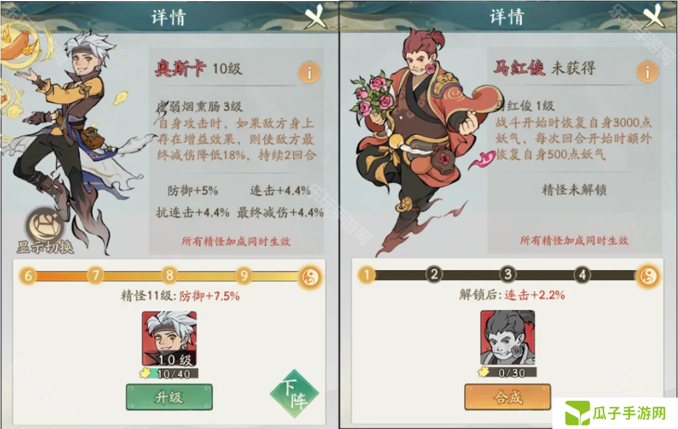This screenshot has width=678, height=429.
Task: Toggle the 显示切换 display switch icon
Action: [45, 231]
